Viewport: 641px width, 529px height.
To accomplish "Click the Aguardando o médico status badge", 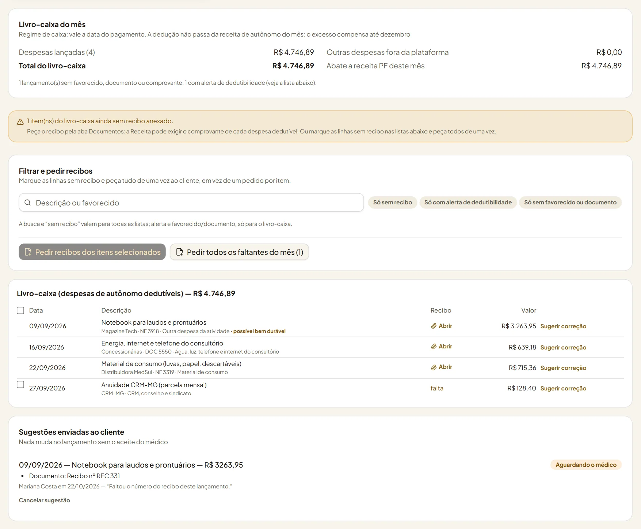I will pos(586,465).
